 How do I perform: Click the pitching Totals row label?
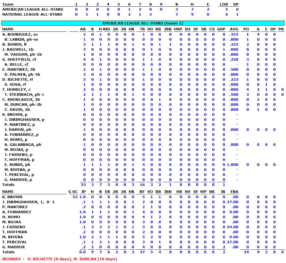click(8, 252)
